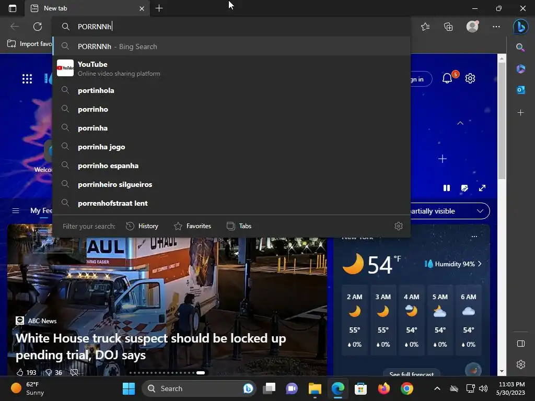Open the sidebar settings gear
The image size is (535, 401).
(521, 364)
